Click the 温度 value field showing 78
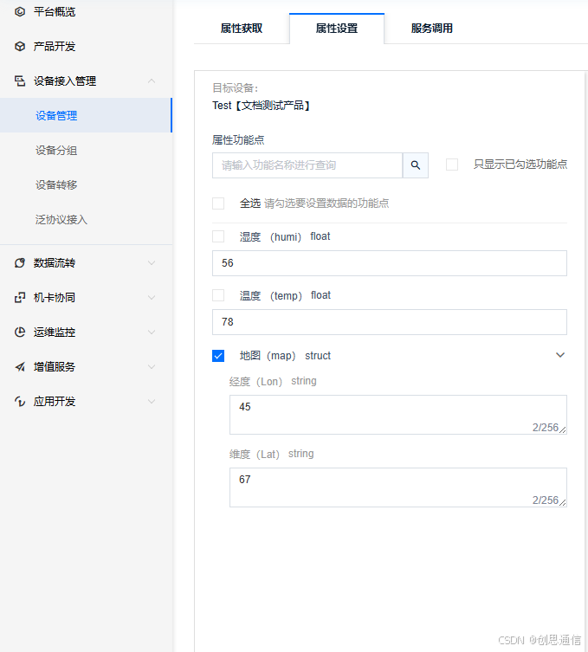This screenshot has height=652, width=588. tap(390, 322)
